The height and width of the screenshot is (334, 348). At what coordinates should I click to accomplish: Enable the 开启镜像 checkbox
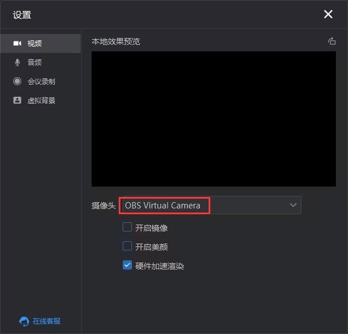point(127,227)
